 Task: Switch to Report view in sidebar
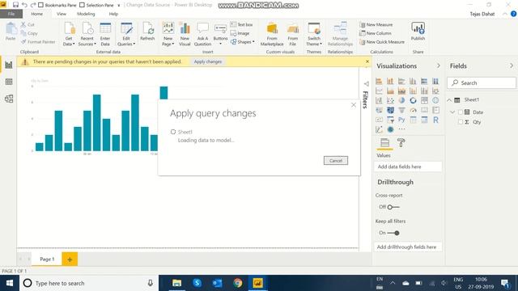(x=9, y=65)
